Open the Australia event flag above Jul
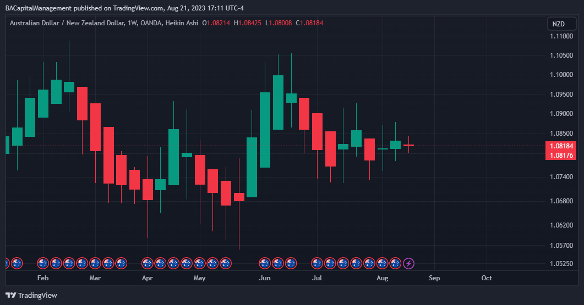Screen dimensions: 584x305 [317, 263]
